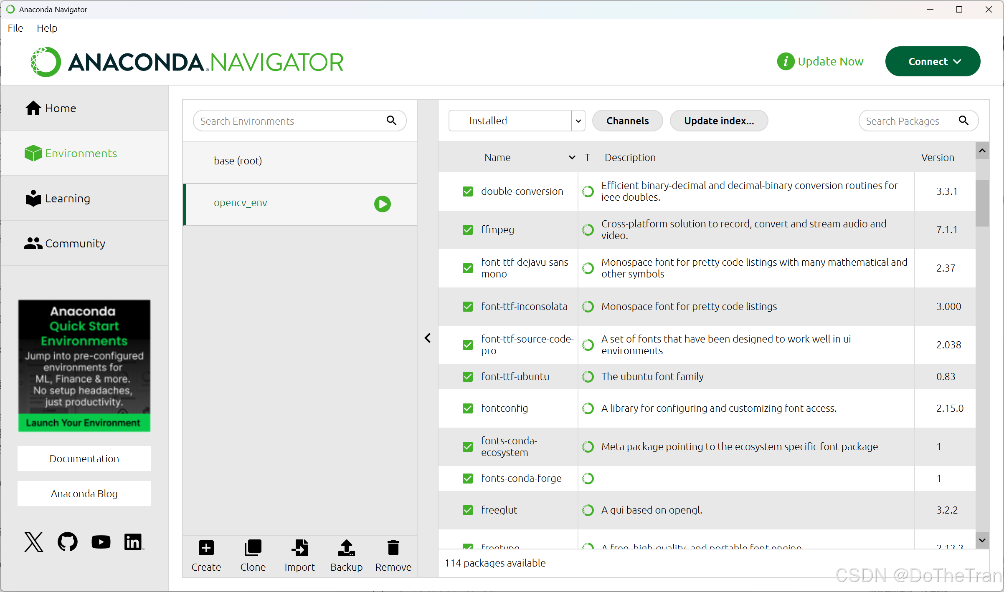
Task: Open the GitHub social icon
Action: [67, 542]
